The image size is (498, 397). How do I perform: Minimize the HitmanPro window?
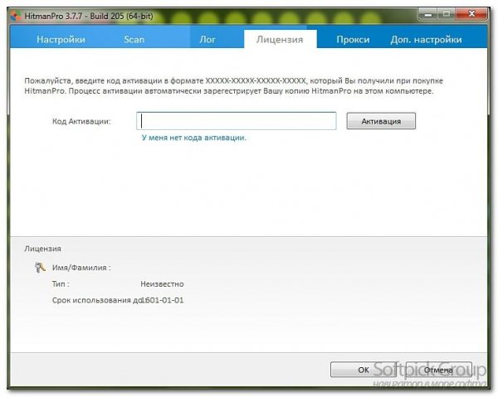pyautogui.click(x=427, y=14)
